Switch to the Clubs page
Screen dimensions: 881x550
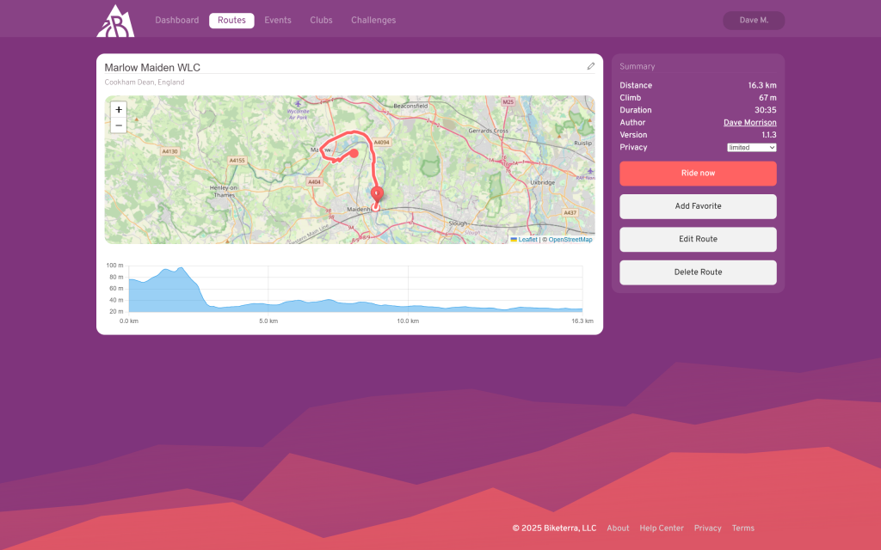(321, 20)
